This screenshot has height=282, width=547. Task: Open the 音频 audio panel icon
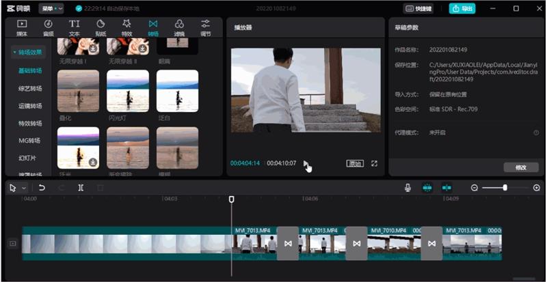click(x=48, y=24)
